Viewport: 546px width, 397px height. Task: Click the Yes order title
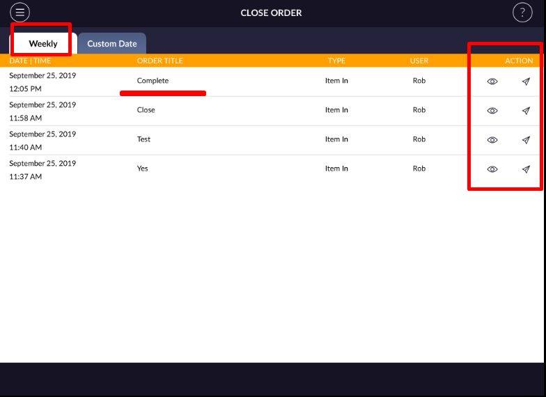[142, 169]
